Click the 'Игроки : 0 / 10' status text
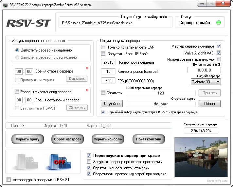 [x=56, y=126]
